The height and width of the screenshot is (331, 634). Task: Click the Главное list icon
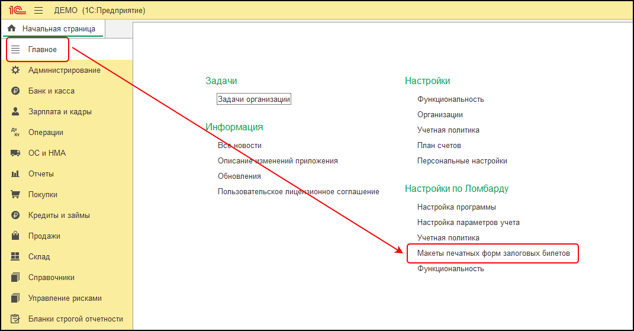[15, 49]
